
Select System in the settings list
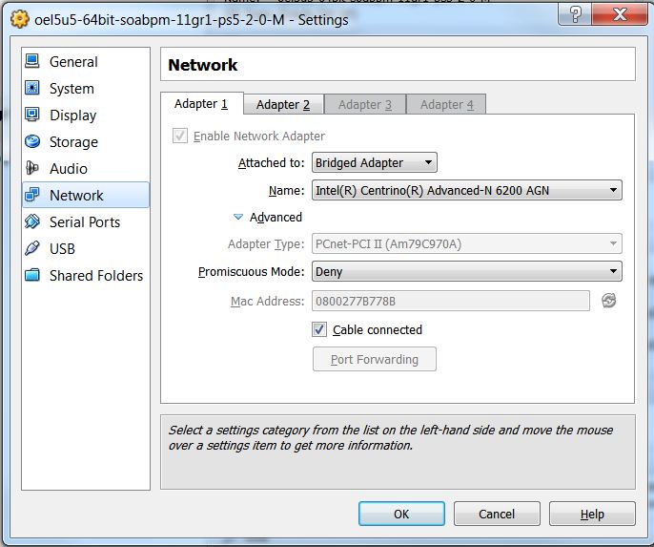coord(86,88)
